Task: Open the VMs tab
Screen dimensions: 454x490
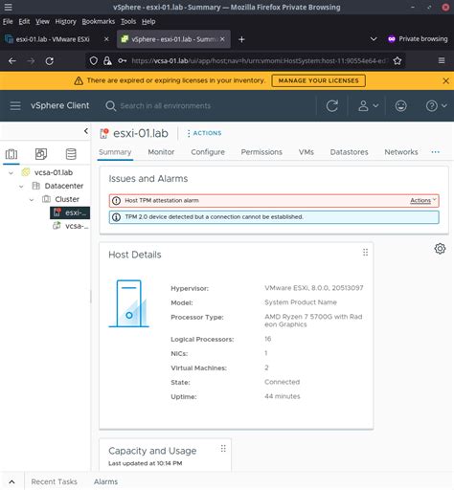Action: point(306,152)
